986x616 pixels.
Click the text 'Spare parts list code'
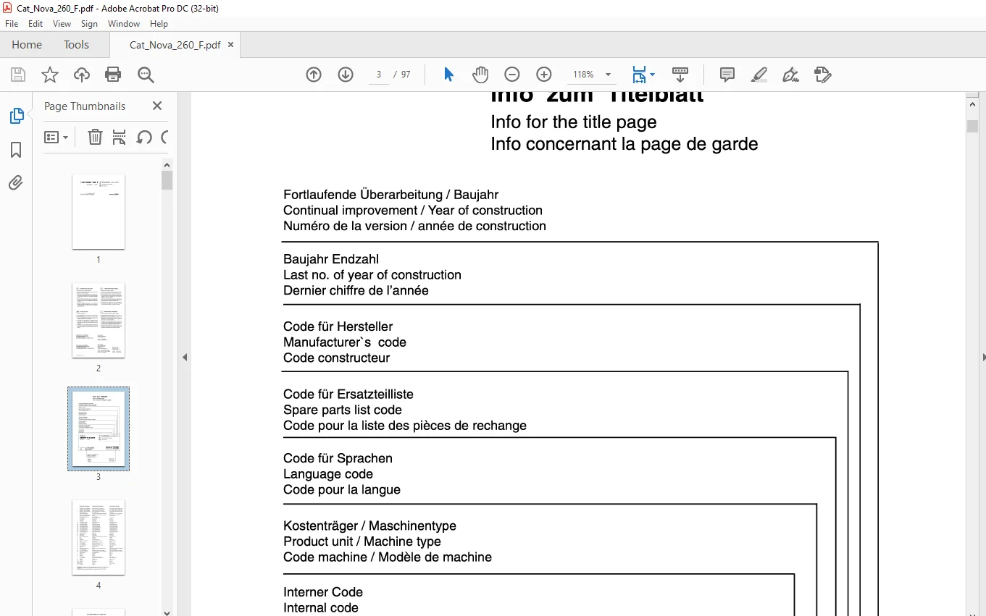pyautogui.click(x=343, y=410)
